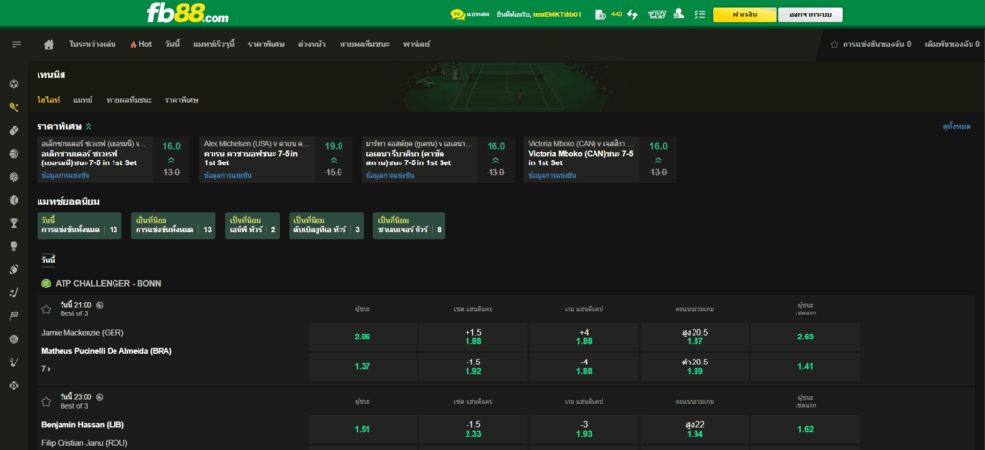
Task: Select วันนี้ การแข่งขันทั้งหมด 13 chip
Action: pyautogui.click(x=79, y=225)
